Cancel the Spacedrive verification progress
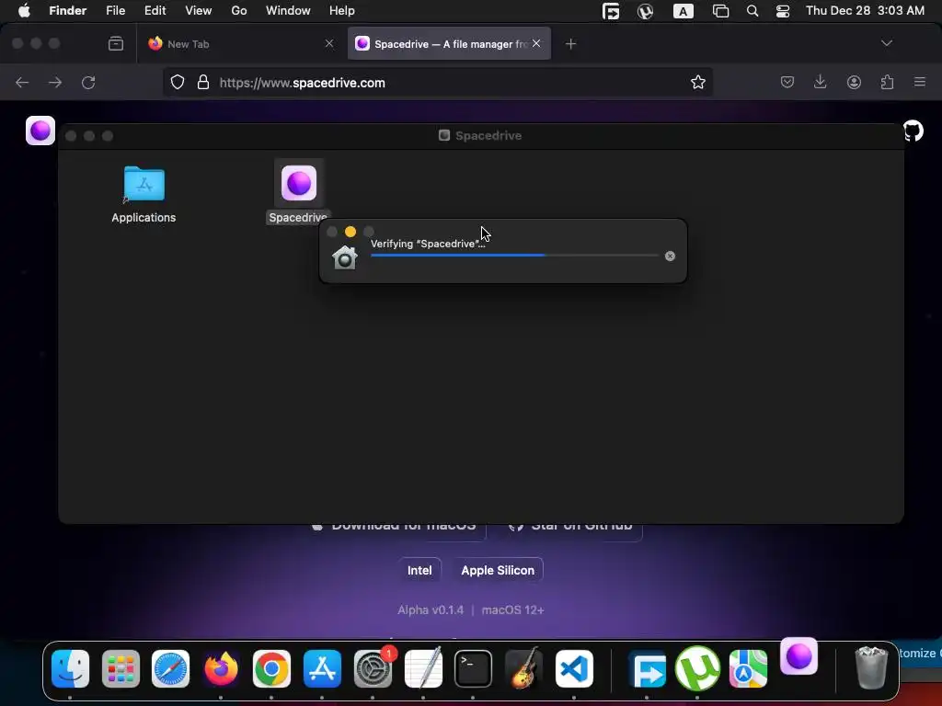Image resolution: width=942 pixels, height=706 pixels. pyautogui.click(x=670, y=256)
